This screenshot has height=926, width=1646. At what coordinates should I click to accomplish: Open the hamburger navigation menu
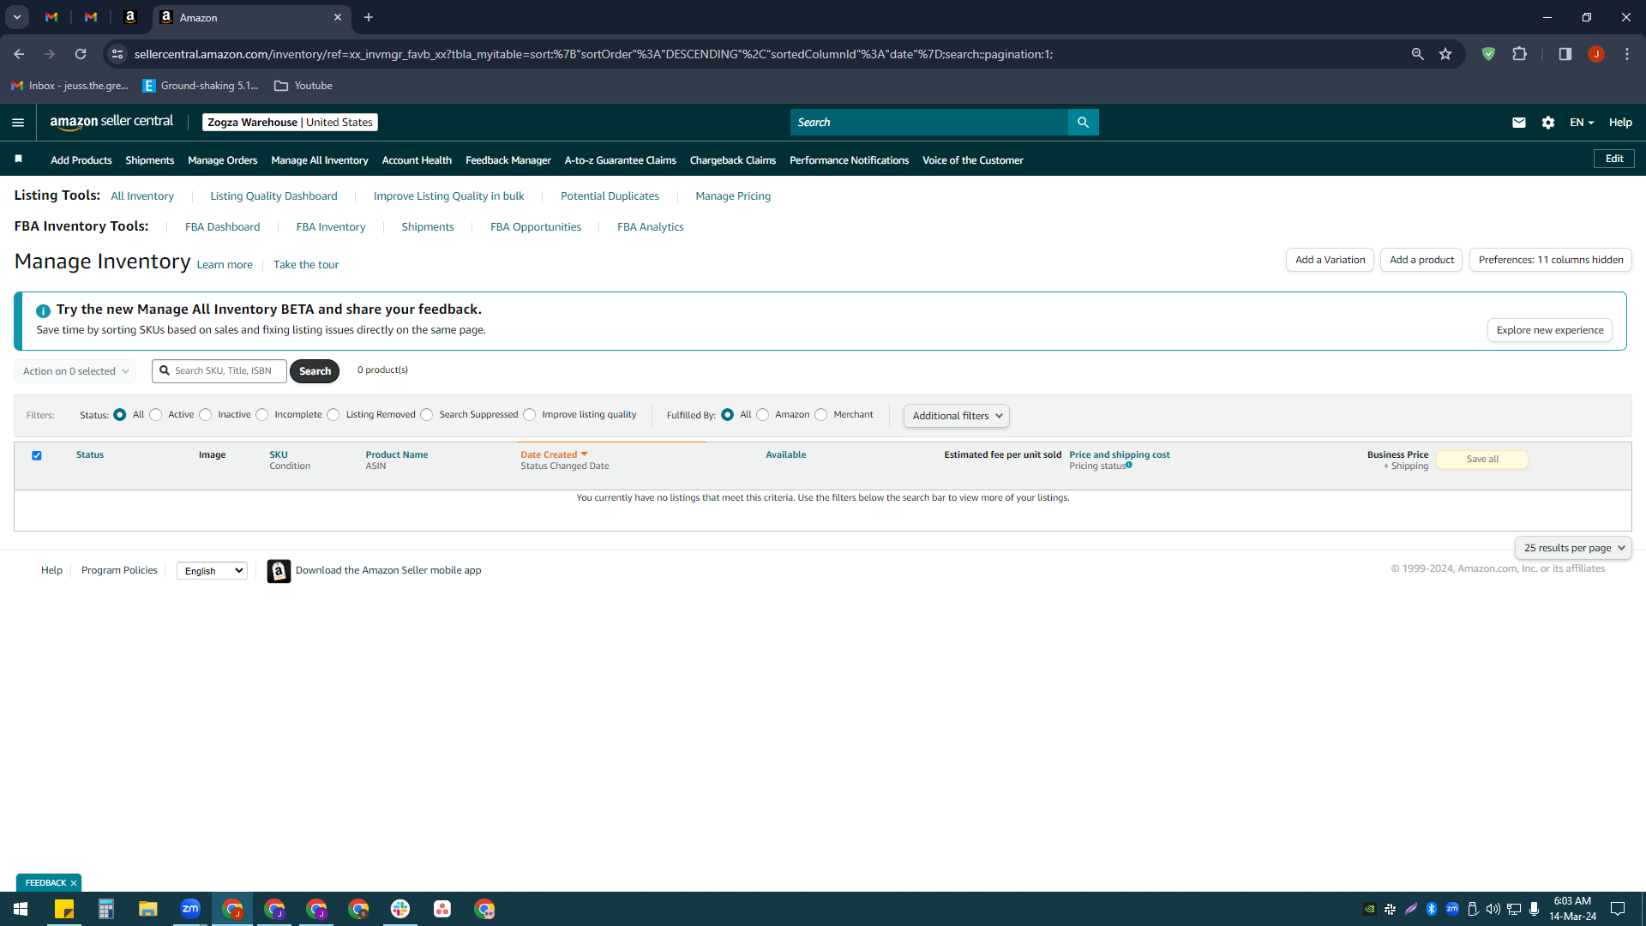[x=18, y=123]
